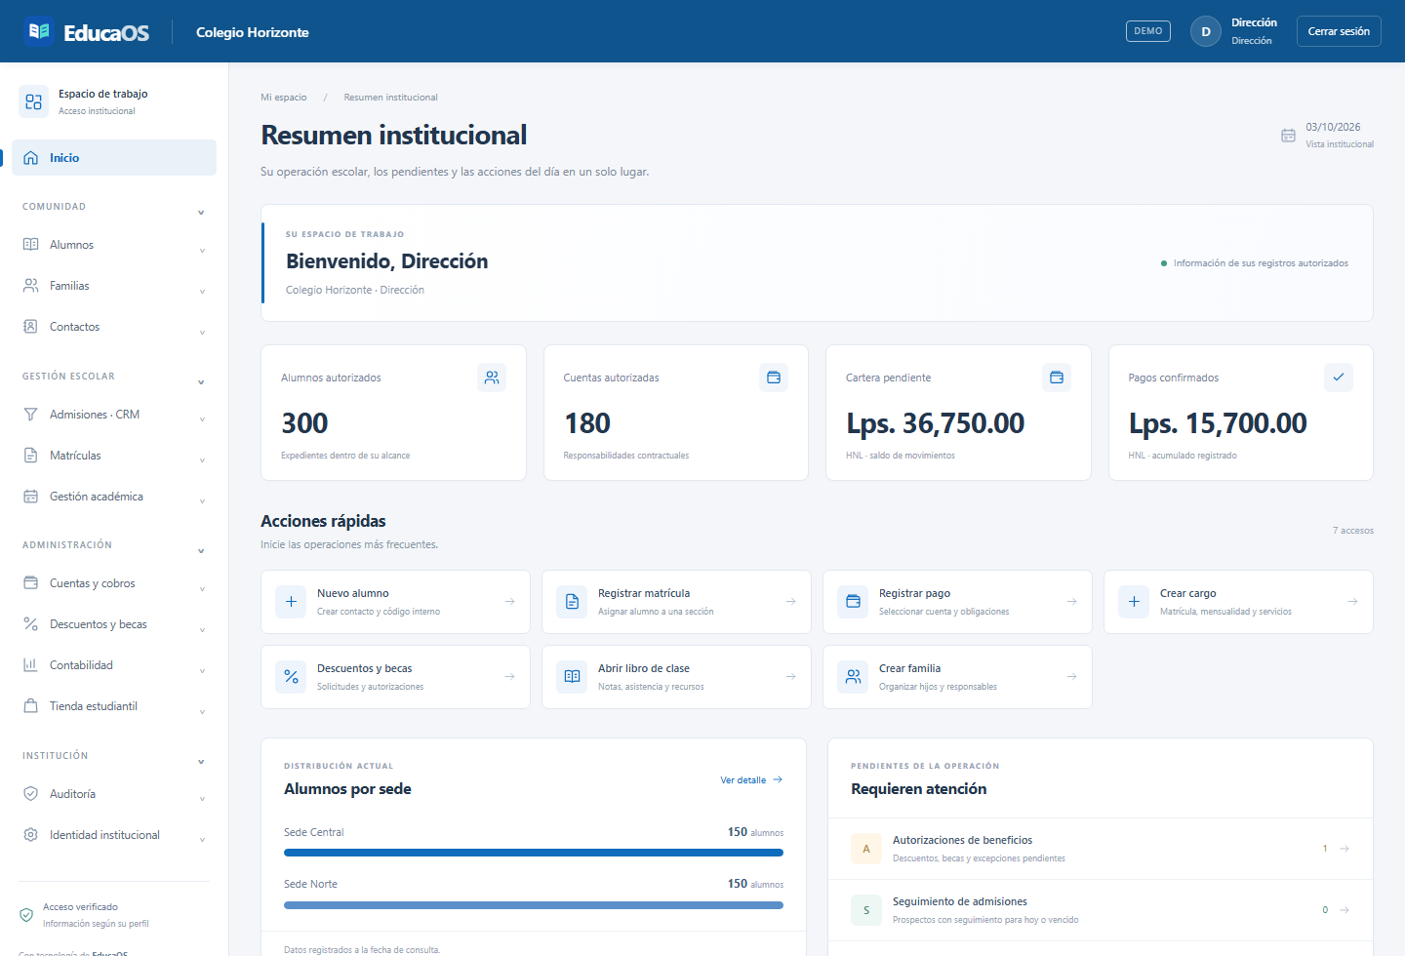
Task: Click the document icon for Registrar matrícula
Action: click(x=572, y=602)
